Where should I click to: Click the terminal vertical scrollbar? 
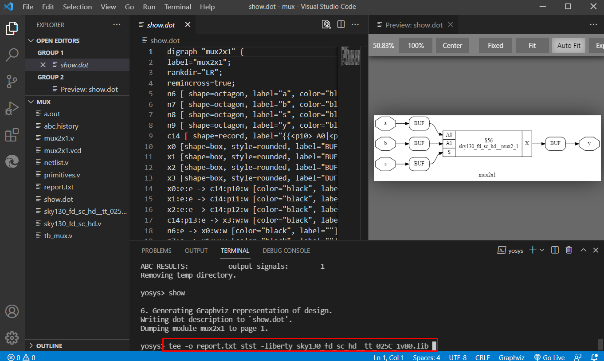[x=600, y=345]
